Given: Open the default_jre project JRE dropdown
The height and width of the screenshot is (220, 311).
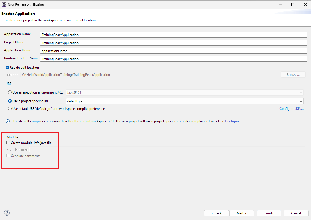Looking at the screenshot, I should [x=184, y=101].
